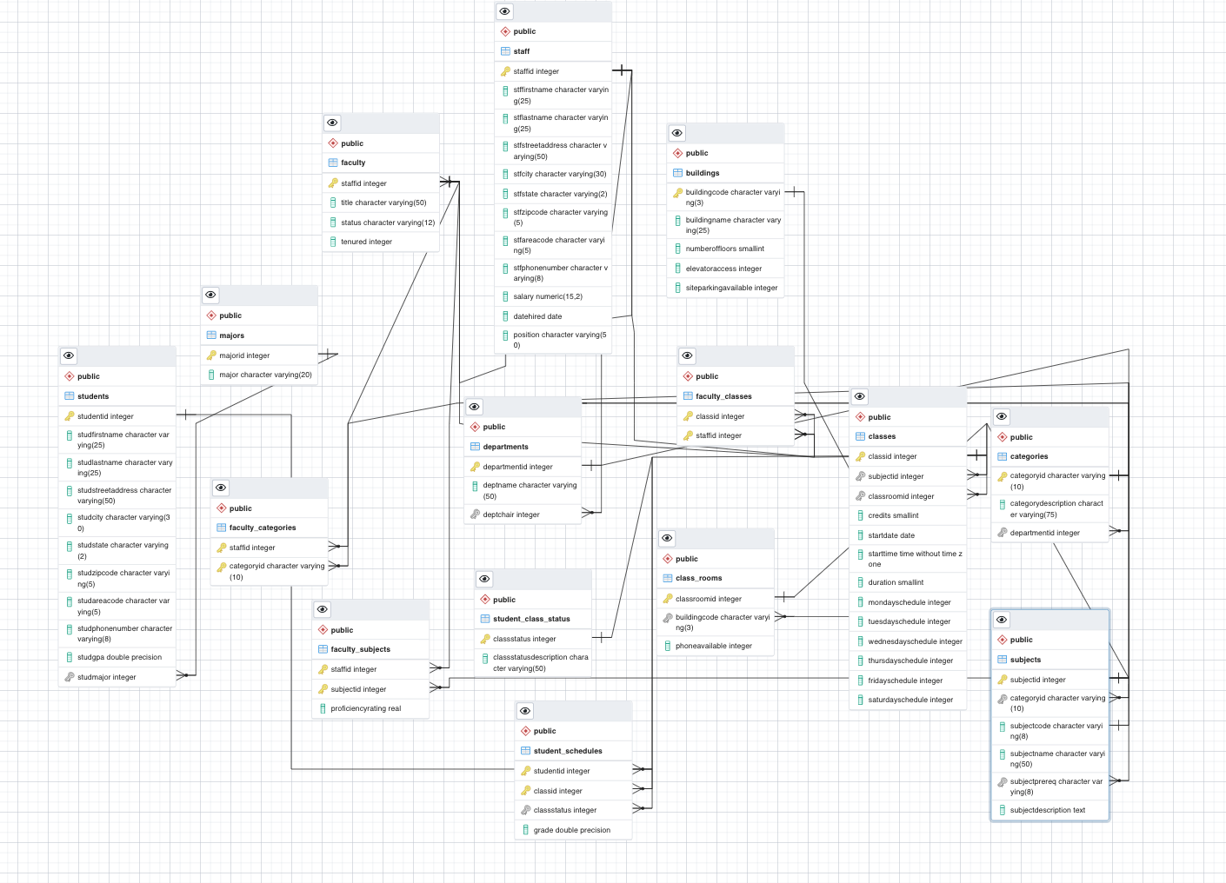The image size is (1226, 883).
Task: Toggle the eye icon on the staff table
Action: click(x=504, y=10)
